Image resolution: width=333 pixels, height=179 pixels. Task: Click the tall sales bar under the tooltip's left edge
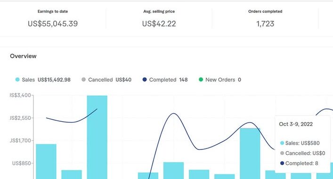pos(250,154)
